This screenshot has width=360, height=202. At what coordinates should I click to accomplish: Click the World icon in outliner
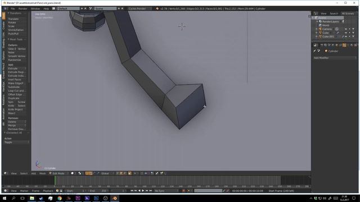(320, 25)
